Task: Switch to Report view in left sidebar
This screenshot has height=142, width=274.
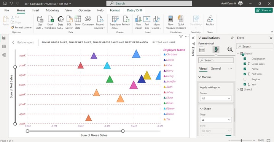Action: [x=4, y=38]
